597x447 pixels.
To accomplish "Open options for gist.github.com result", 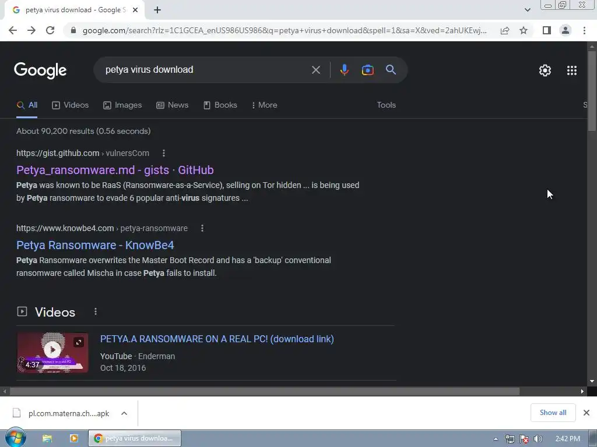I will coord(164,153).
